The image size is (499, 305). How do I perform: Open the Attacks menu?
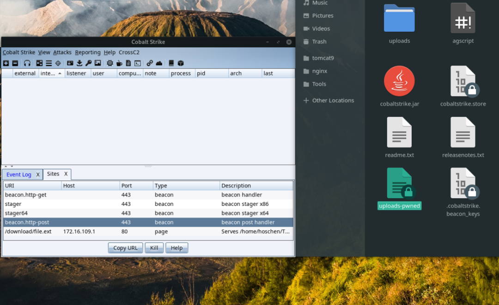62,53
